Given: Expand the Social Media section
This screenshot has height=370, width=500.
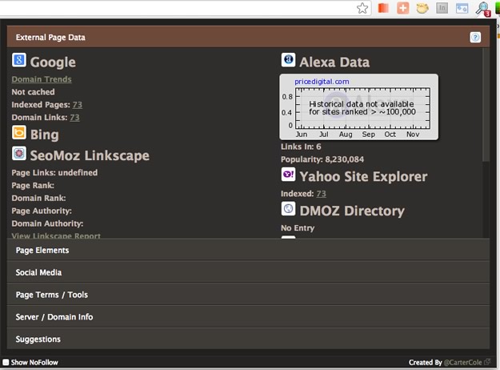Looking at the screenshot, I should click(x=248, y=272).
